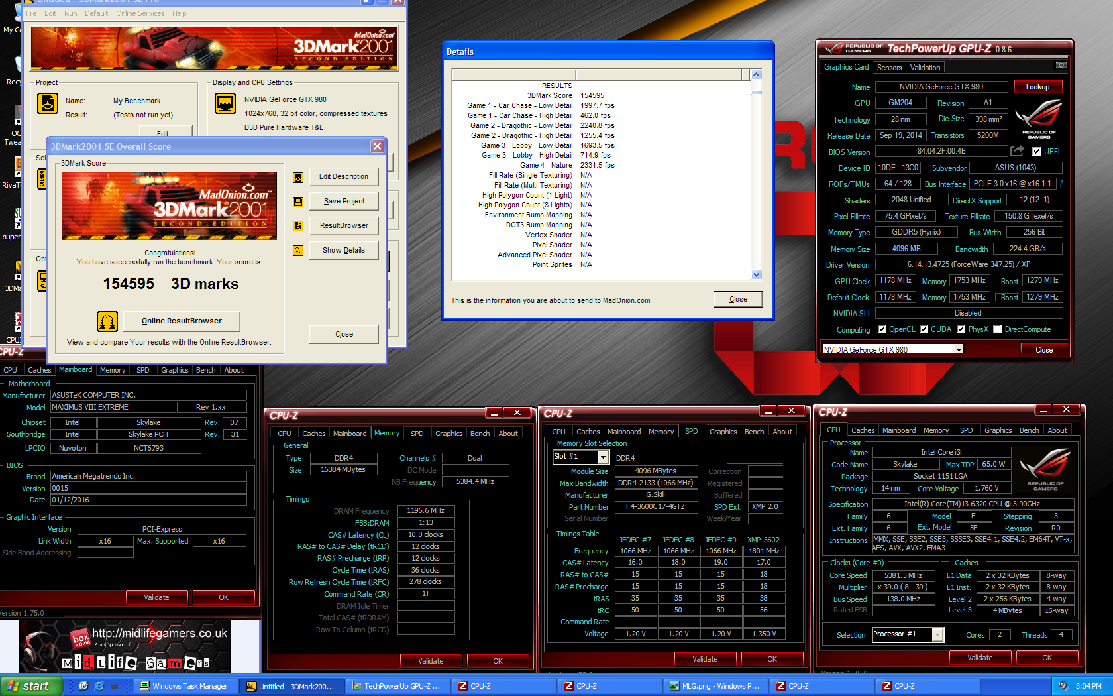Viewport: 1113px width, 696px height.
Task: Click the third quick launch icon
Action: pos(114,686)
